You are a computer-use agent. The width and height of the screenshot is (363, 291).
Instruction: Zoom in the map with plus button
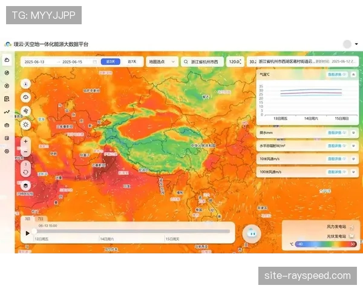point(25,141)
